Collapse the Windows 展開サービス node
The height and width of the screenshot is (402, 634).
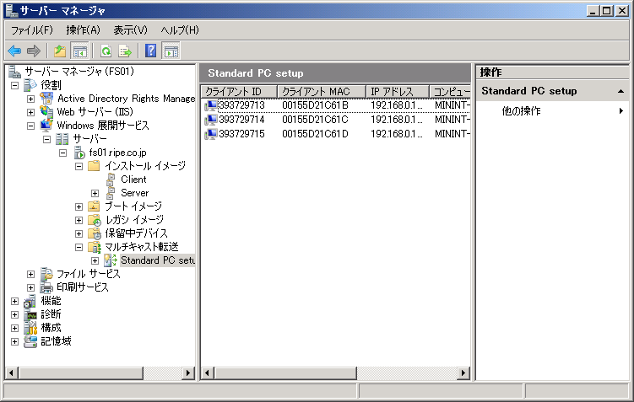(x=31, y=126)
